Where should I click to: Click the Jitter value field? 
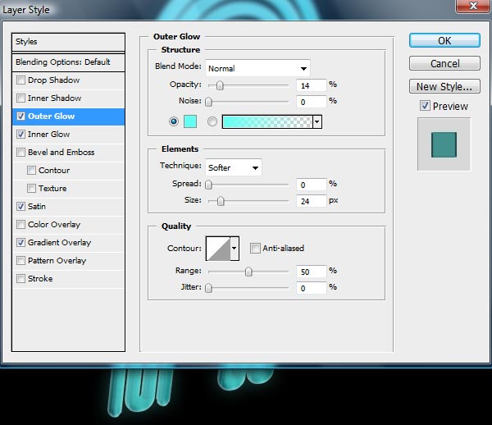pyautogui.click(x=312, y=288)
